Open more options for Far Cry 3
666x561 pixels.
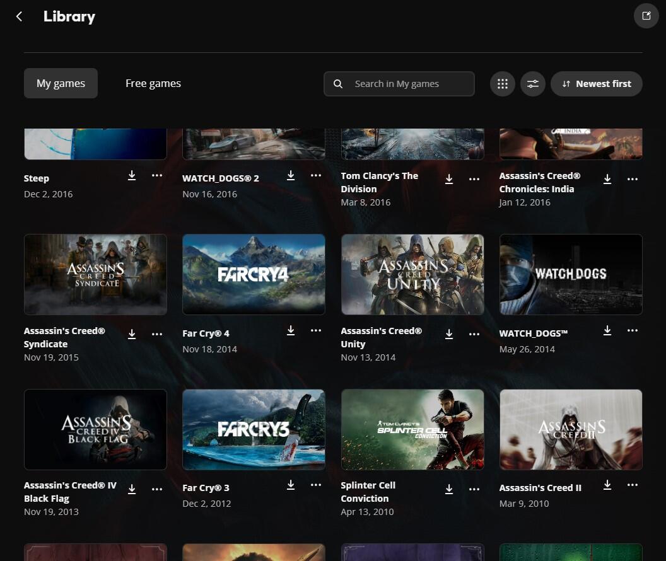[315, 485]
